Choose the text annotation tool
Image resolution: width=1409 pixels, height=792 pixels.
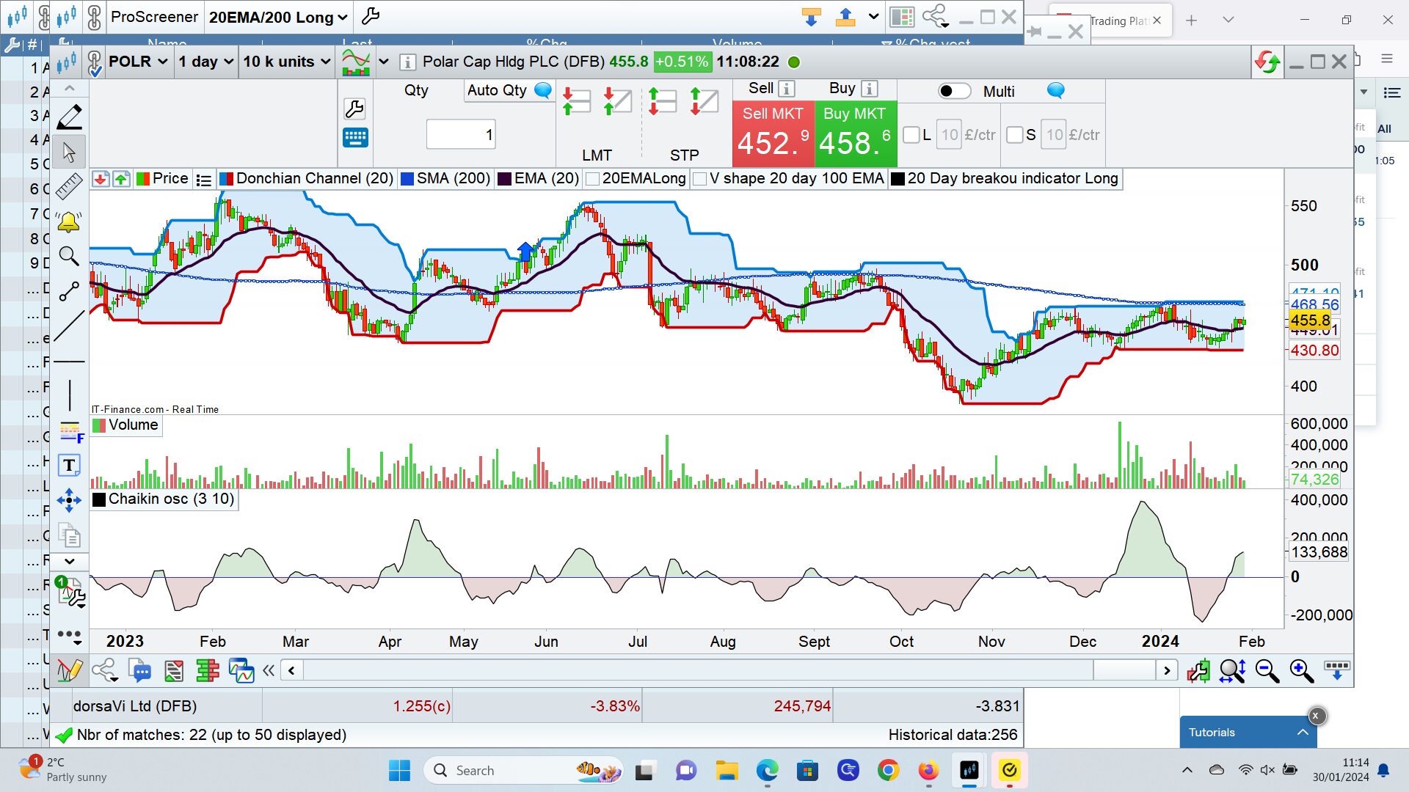69,465
